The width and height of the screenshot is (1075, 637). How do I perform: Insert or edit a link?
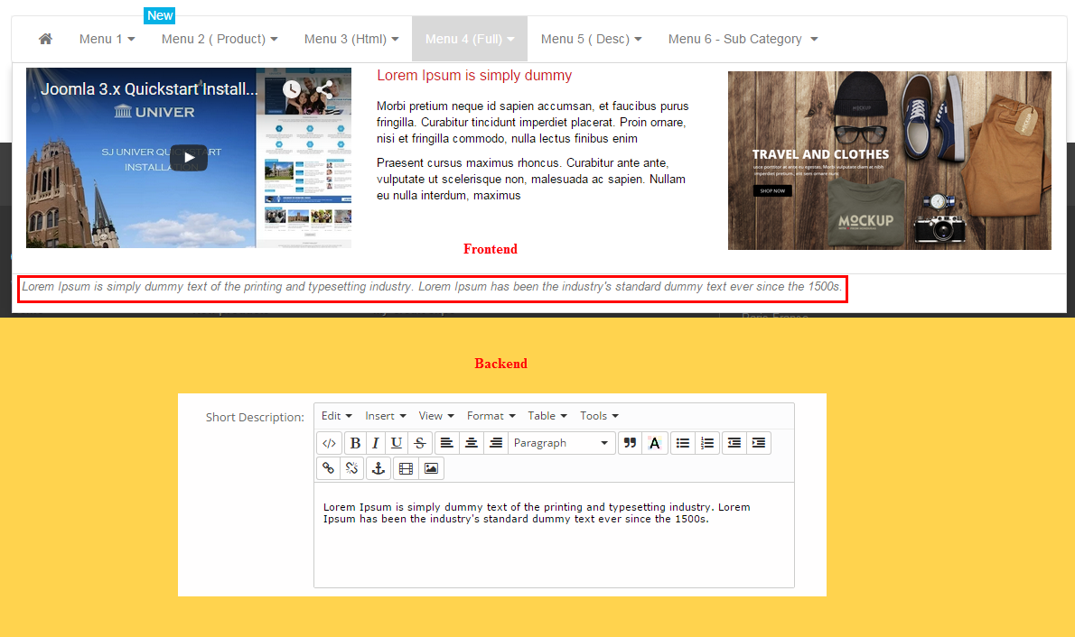(329, 468)
